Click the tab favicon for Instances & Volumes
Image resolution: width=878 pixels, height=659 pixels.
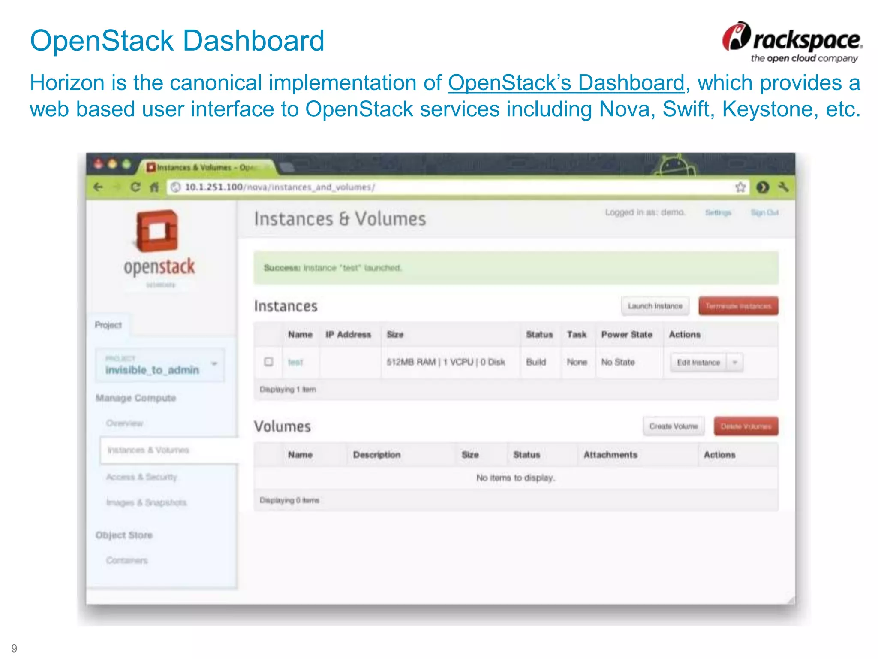150,167
